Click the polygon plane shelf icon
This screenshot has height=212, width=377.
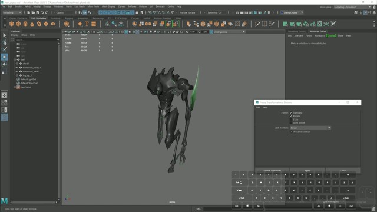[x=46, y=24]
